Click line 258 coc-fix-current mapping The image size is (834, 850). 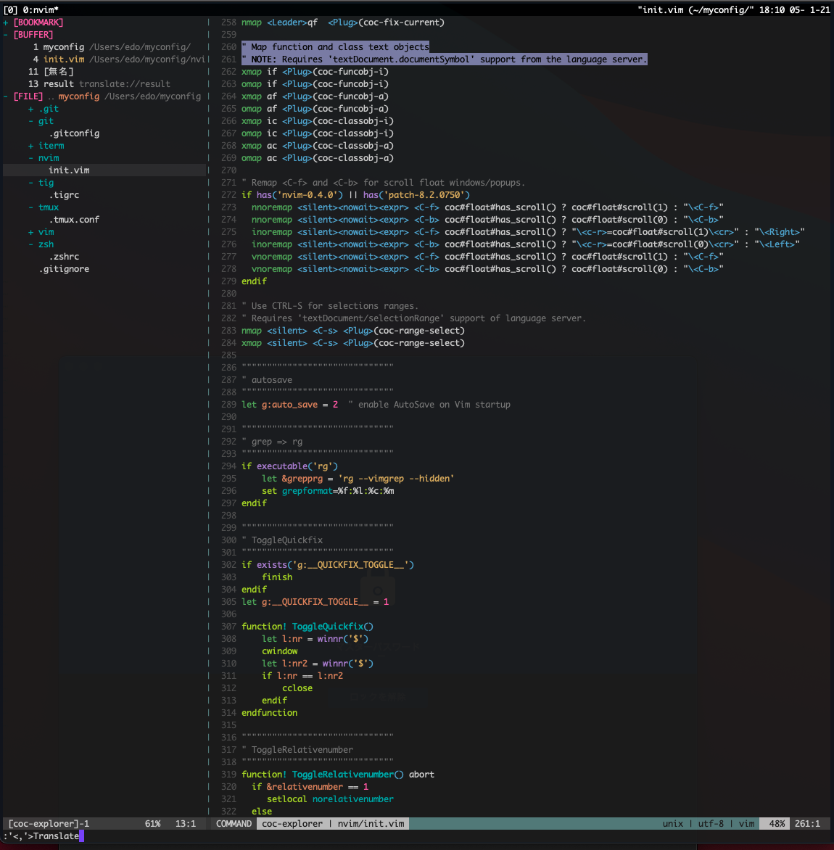pyautogui.click(x=342, y=22)
